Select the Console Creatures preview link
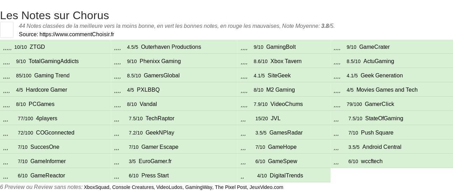Screen dimensions: 453x191 [133, 187]
